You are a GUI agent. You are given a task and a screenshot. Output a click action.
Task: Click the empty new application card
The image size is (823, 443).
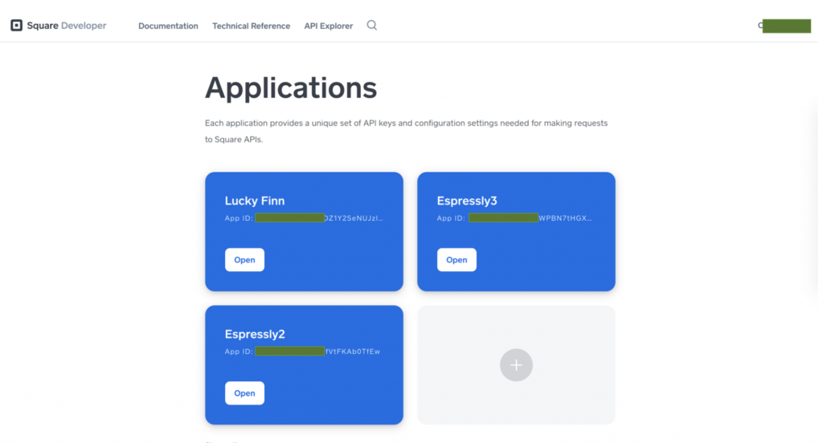[516, 365]
